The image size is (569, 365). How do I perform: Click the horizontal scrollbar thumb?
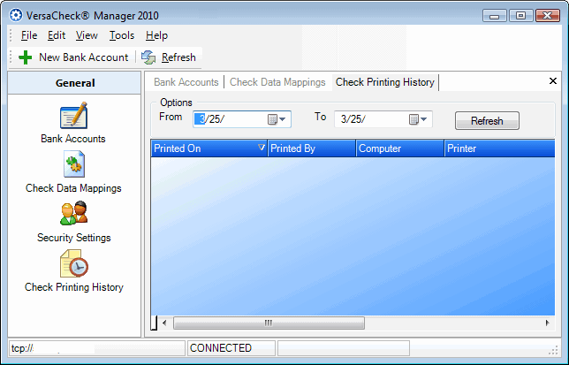[x=269, y=323]
